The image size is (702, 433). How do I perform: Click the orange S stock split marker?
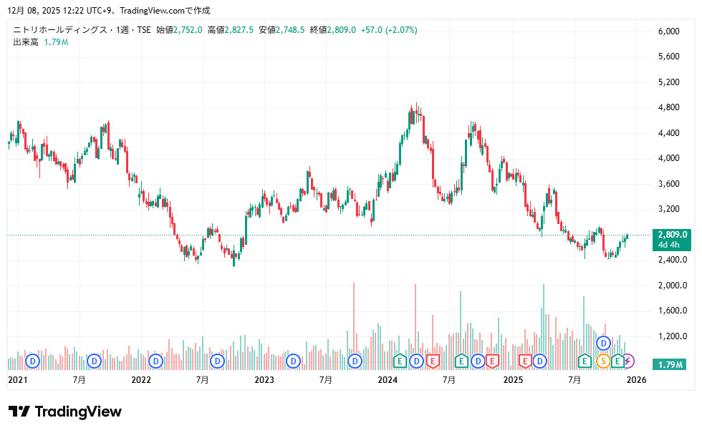point(603,361)
